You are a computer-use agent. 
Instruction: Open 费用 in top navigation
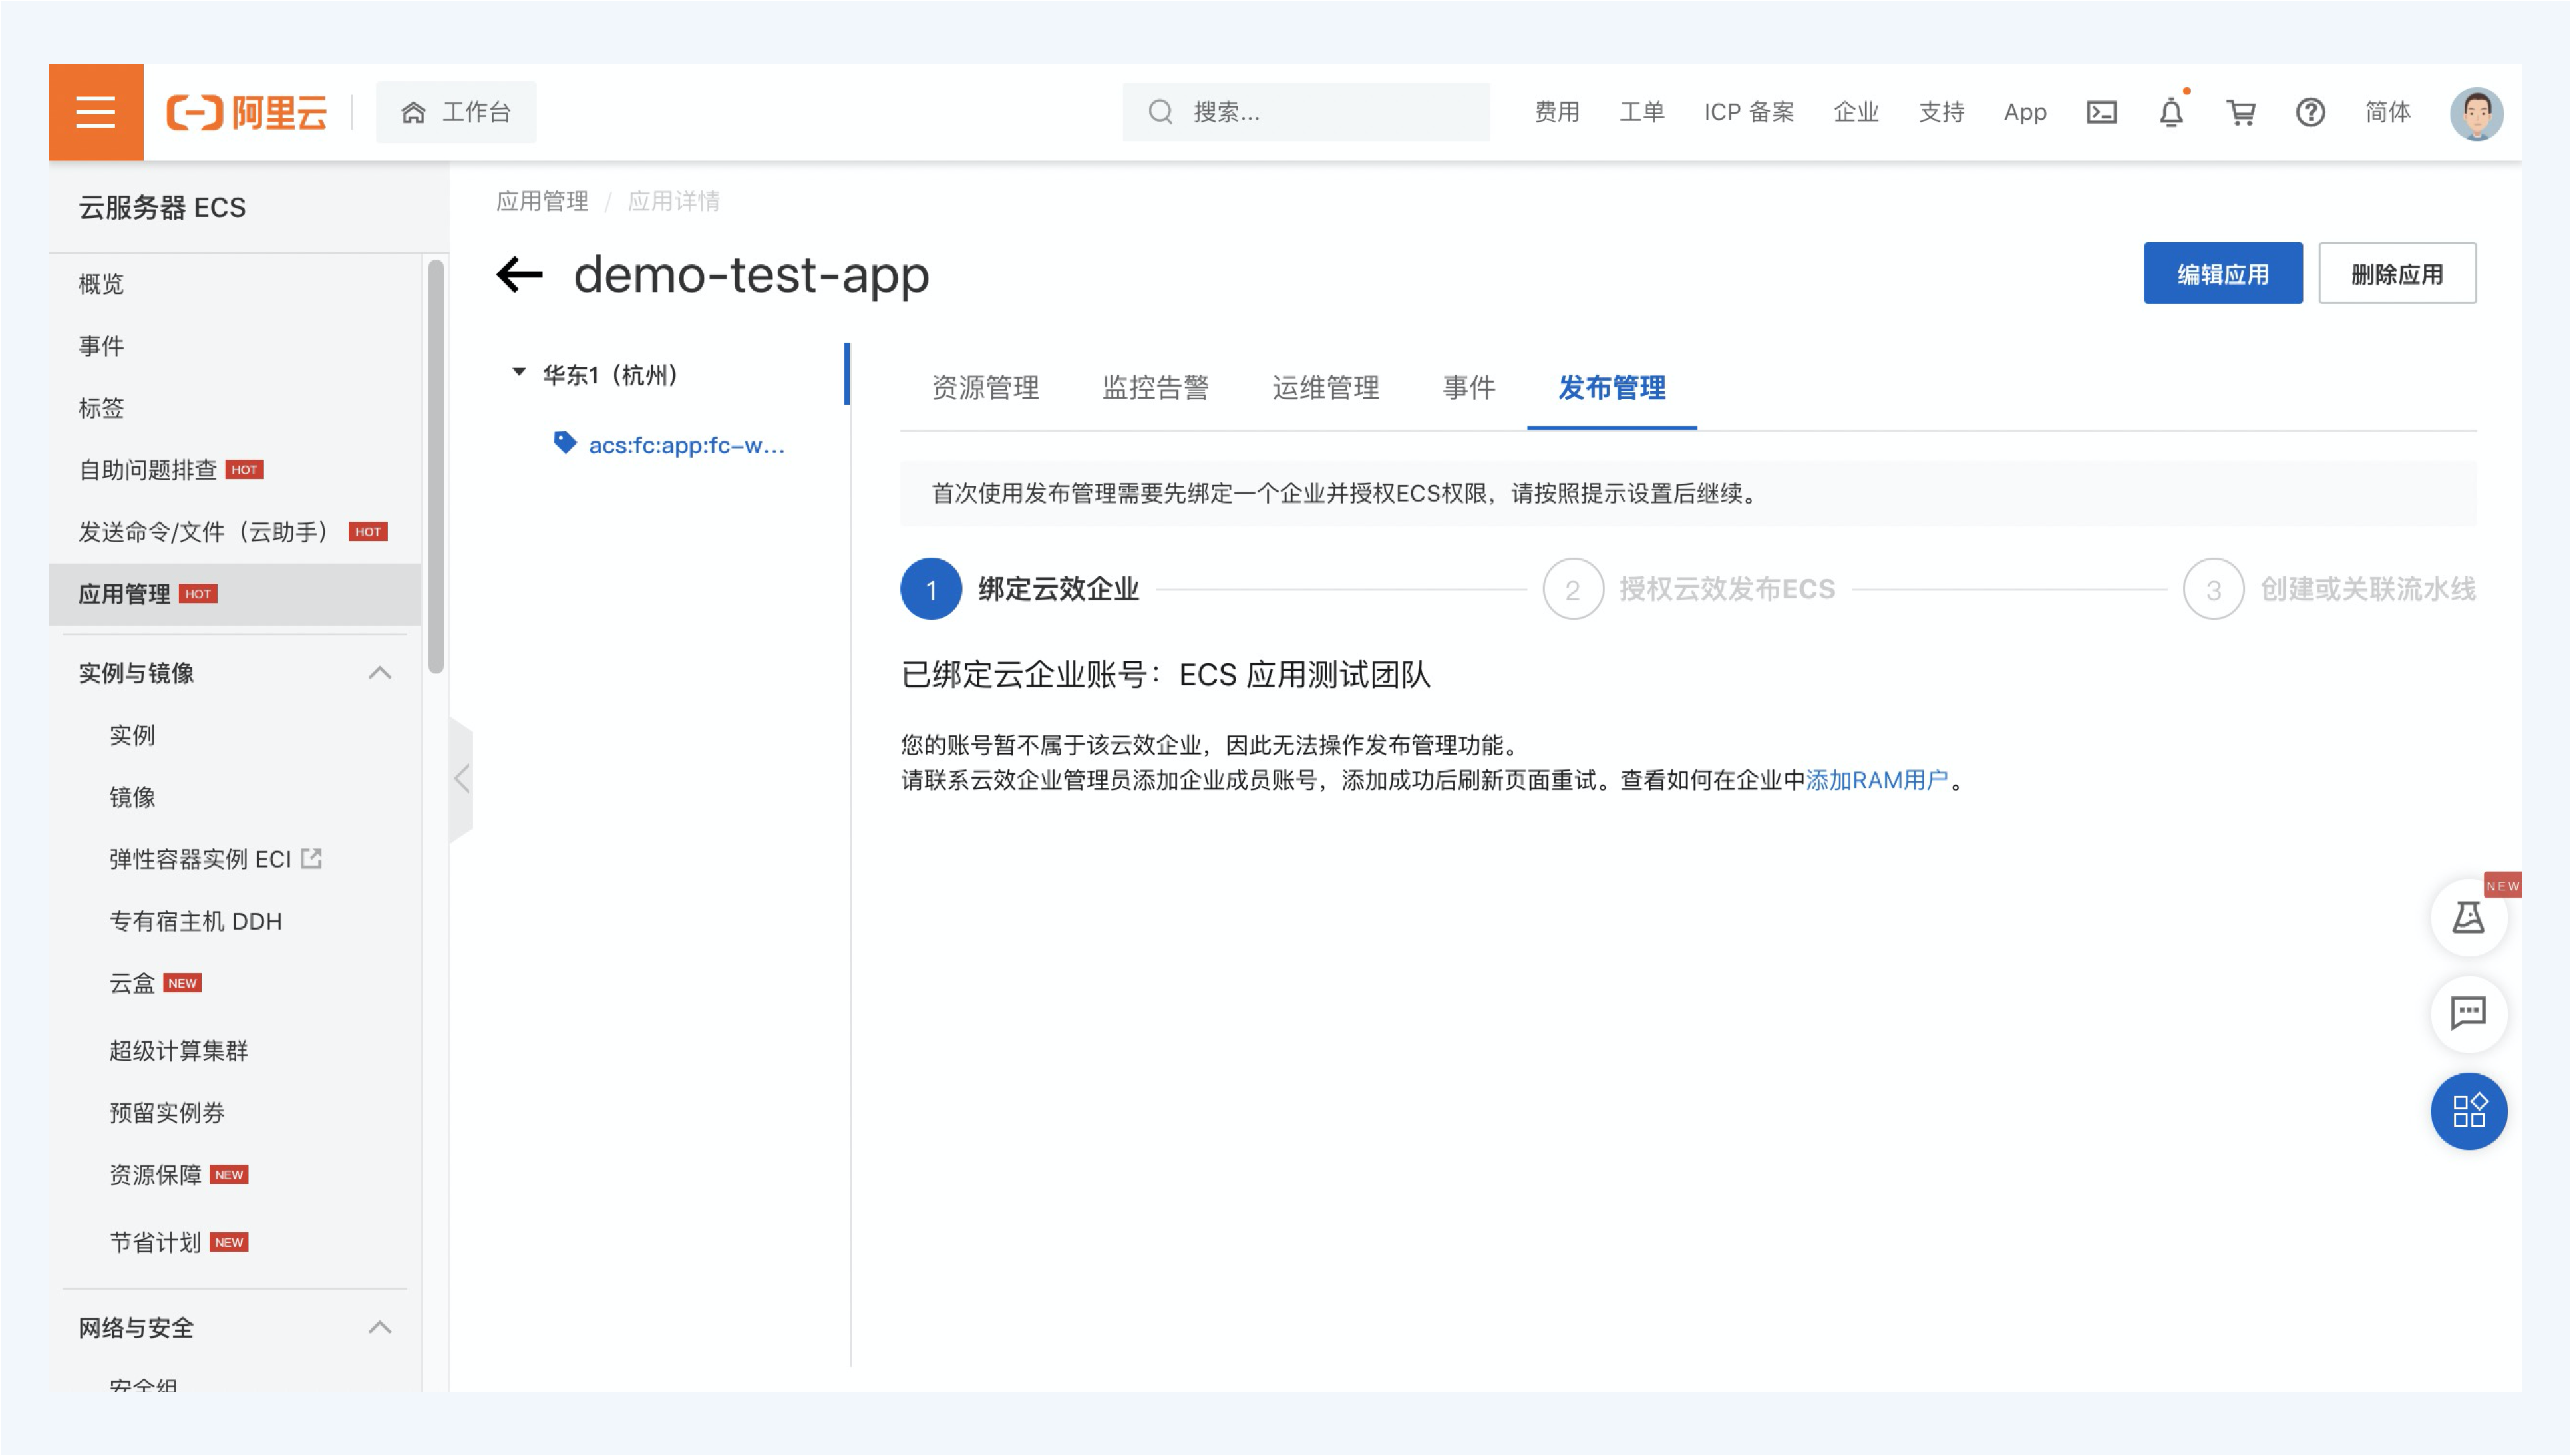pyautogui.click(x=1556, y=112)
